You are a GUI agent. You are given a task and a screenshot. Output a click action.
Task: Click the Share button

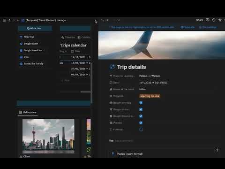point(200,20)
